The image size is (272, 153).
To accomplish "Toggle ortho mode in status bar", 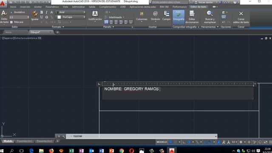I will point(184,142).
